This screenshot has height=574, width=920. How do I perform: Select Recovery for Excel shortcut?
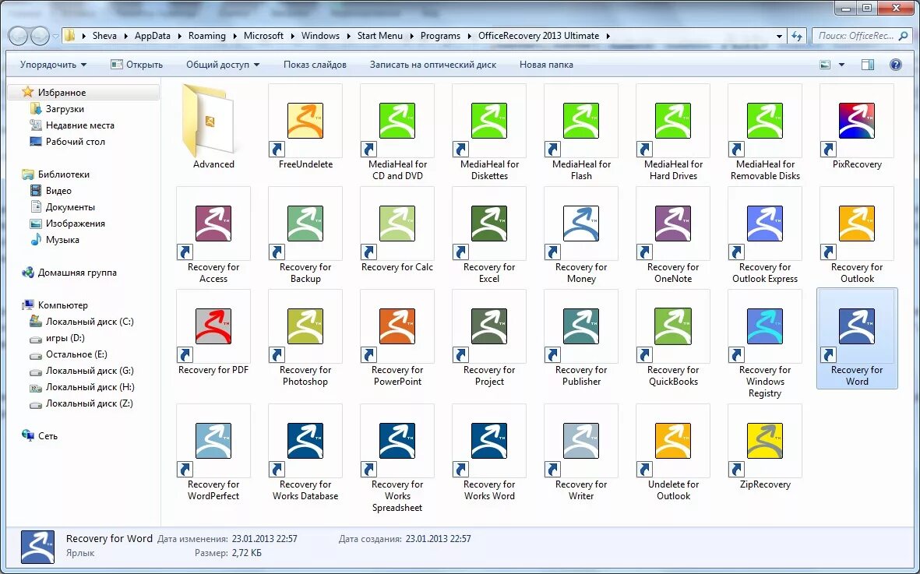point(489,235)
